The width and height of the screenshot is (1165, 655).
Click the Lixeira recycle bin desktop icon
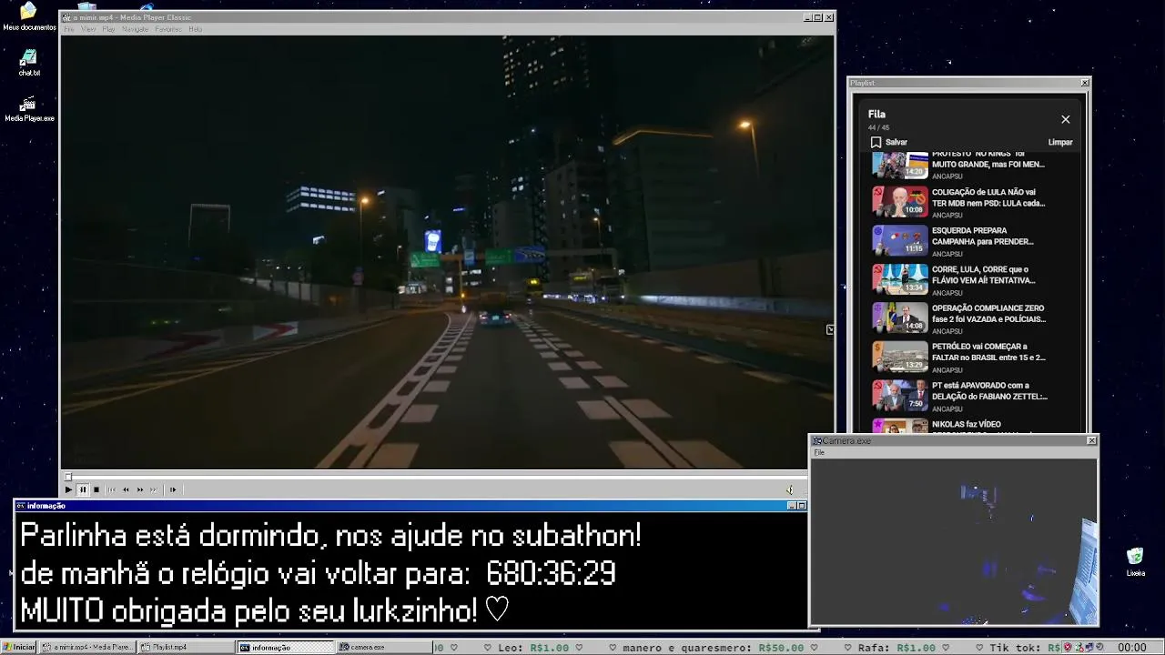pos(1135,562)
